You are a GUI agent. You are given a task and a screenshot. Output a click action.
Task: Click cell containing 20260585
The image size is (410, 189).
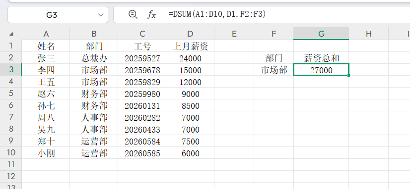[x=142, y=153]
